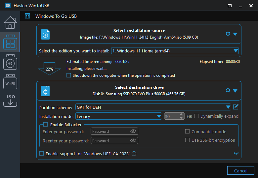This screenshot has width=258, height=178.
Task: Click the 22% progress arrow indicator
Action: point(49,69)
